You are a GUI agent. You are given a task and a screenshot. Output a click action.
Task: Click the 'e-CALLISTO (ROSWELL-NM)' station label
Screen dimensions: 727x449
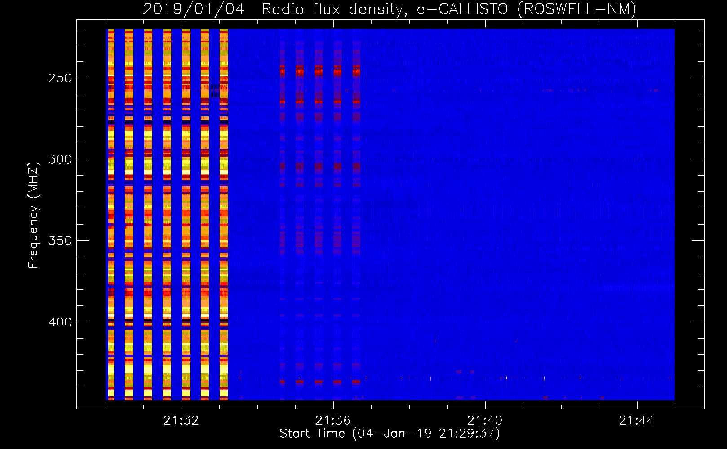tap(527, 9)
